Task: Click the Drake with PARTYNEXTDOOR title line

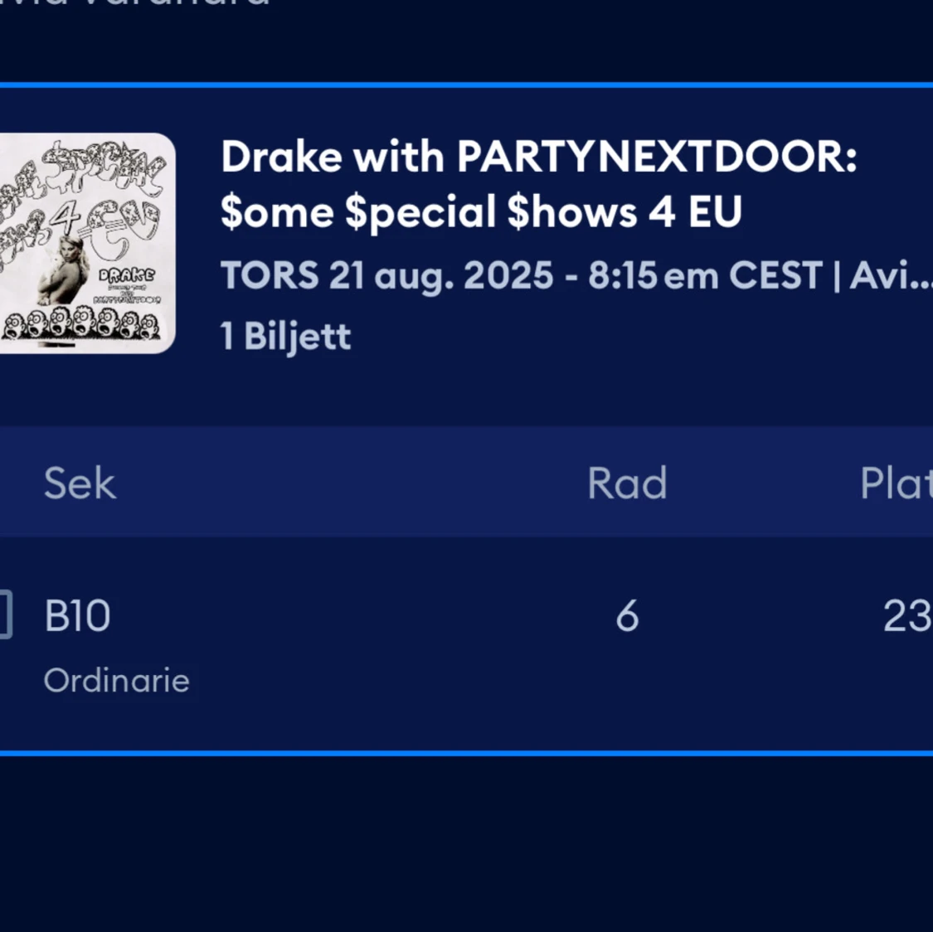Action: click(538, 157)
